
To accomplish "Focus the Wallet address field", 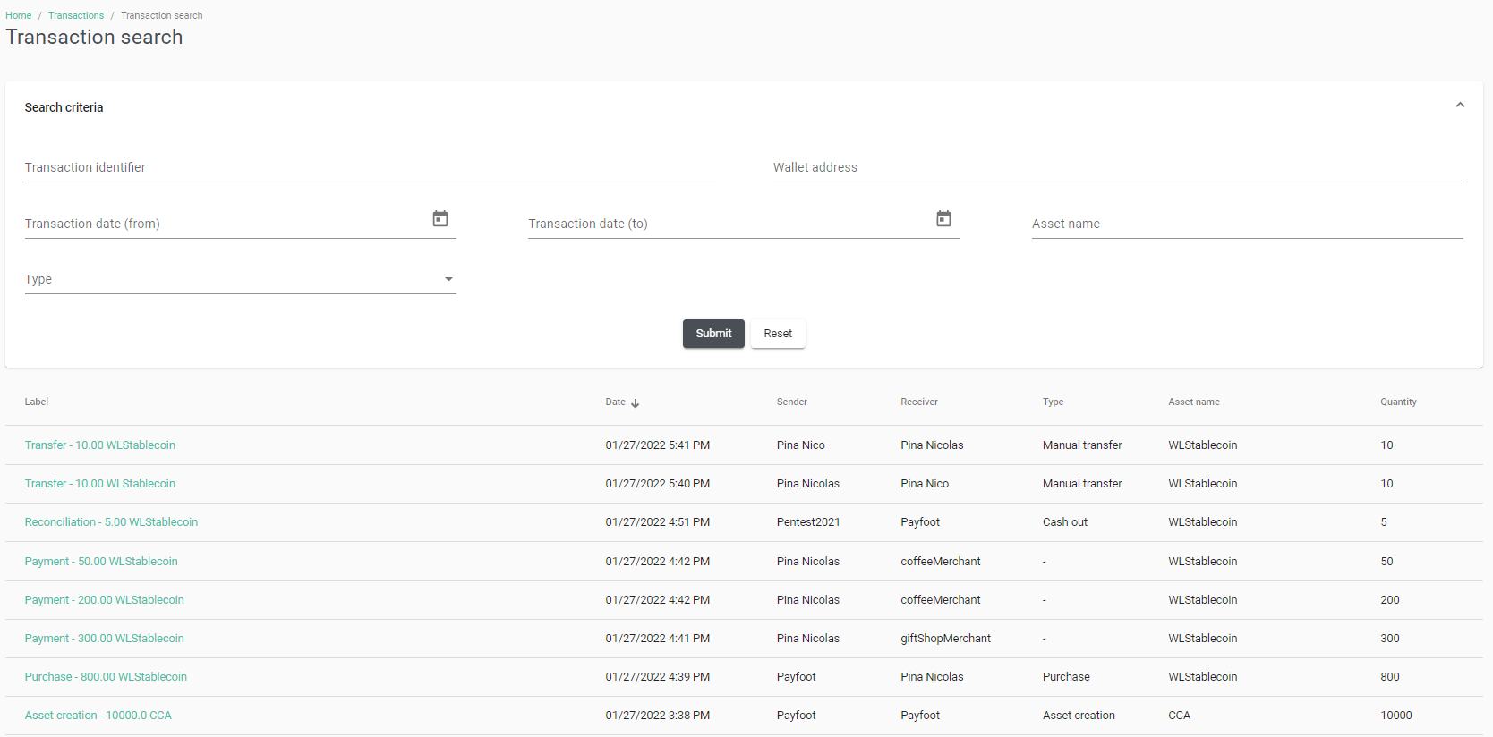I will pos(1119,167).
